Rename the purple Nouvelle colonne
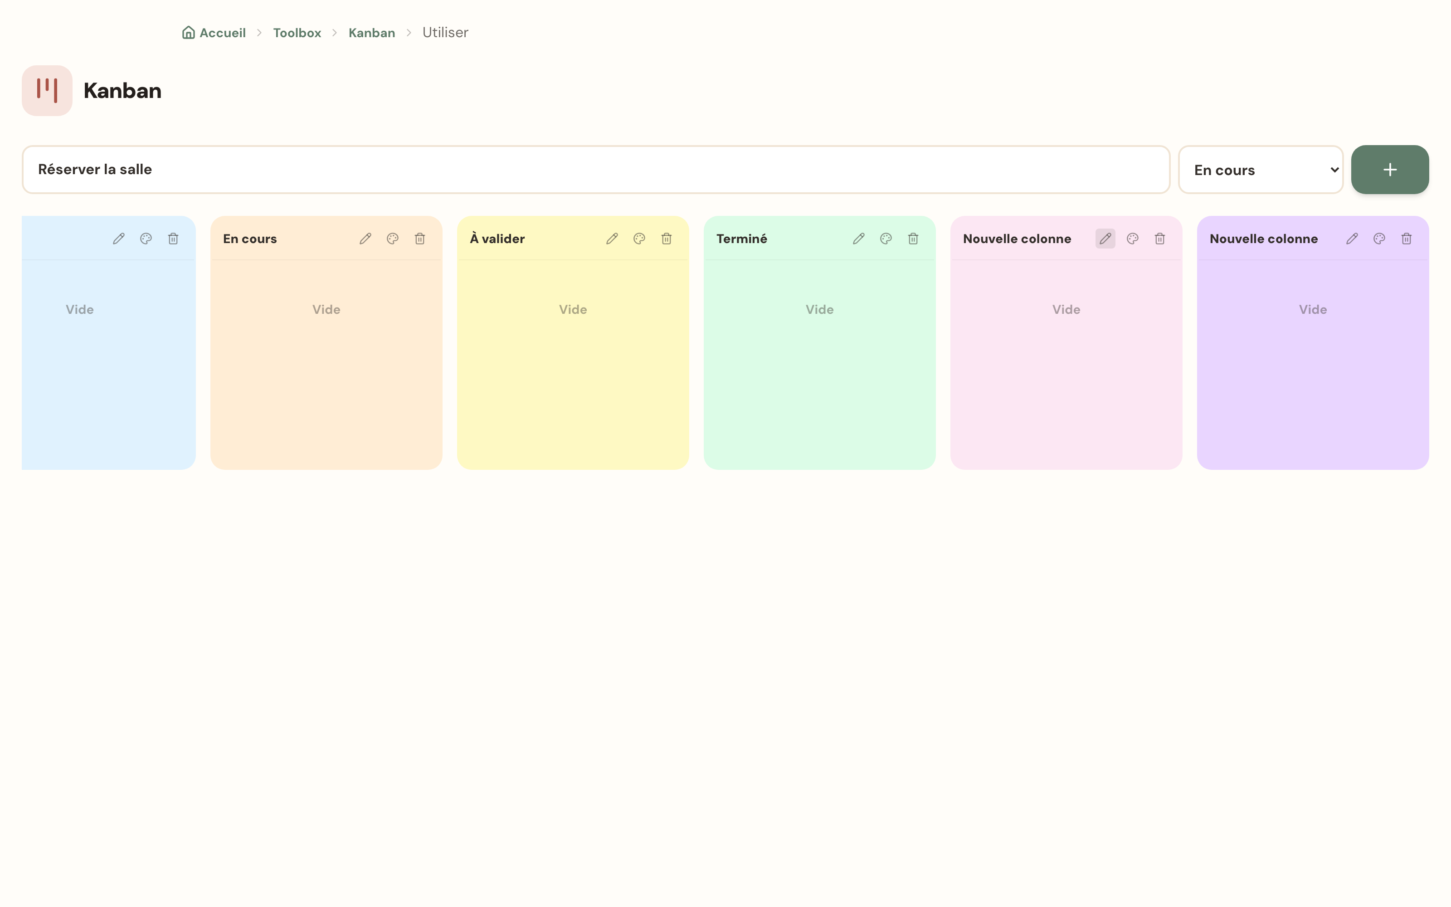The width and height of the screenshot is (1451, 907). (1352, 239)
